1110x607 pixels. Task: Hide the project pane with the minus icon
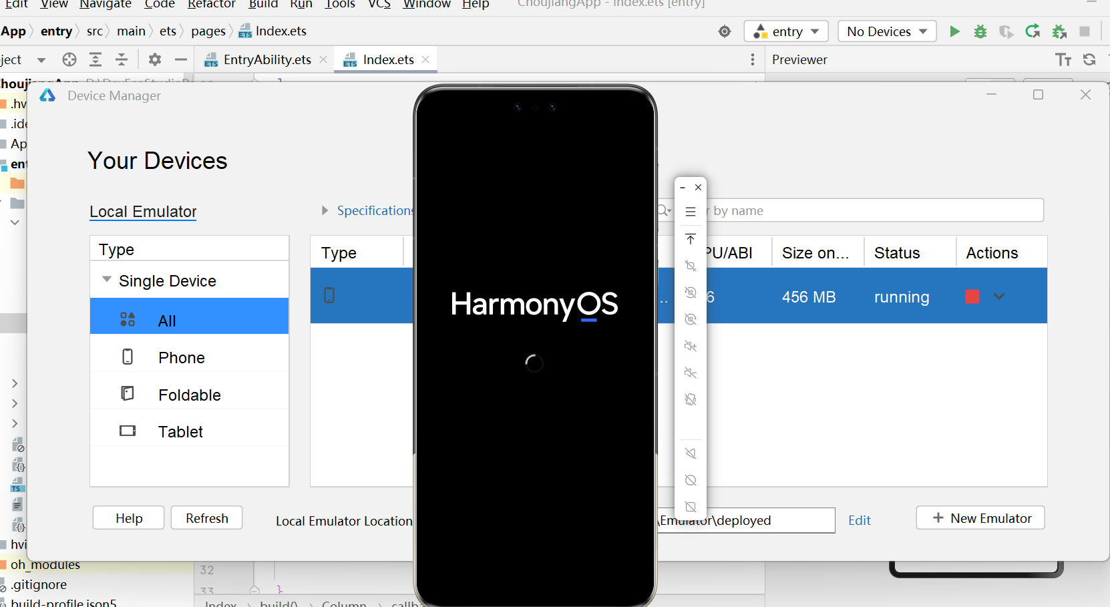pos(180,59)
